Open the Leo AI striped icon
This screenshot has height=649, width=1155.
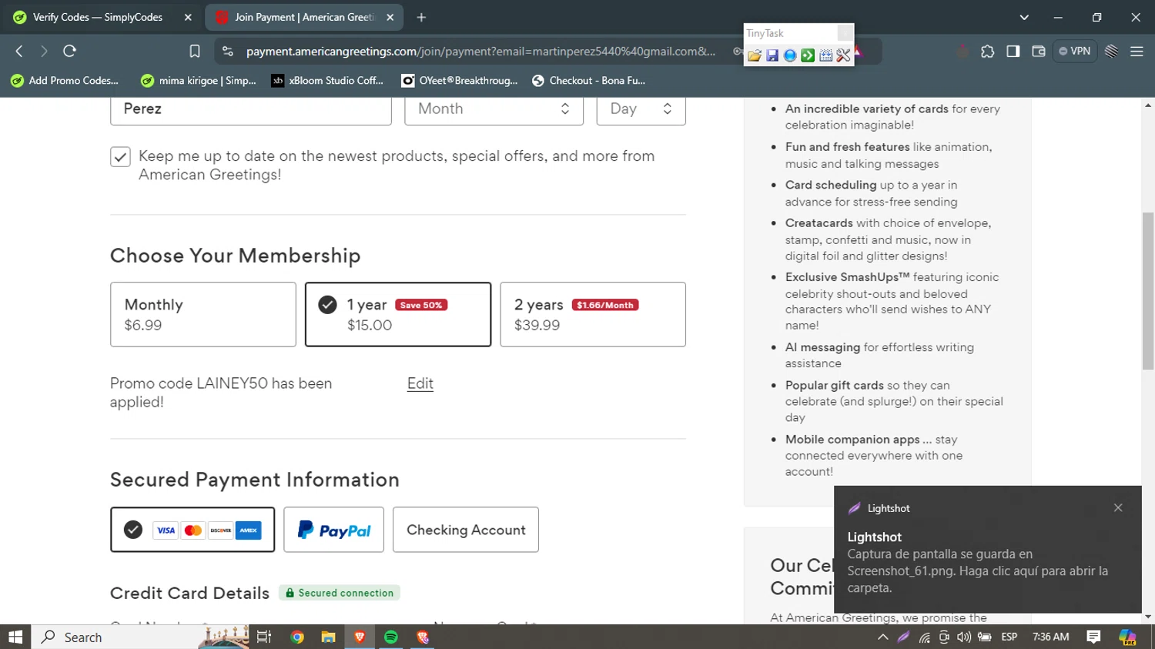(1111, 51)
